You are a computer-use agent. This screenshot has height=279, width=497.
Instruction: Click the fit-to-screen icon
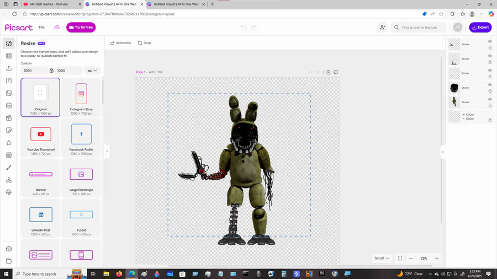click(400, 259)
